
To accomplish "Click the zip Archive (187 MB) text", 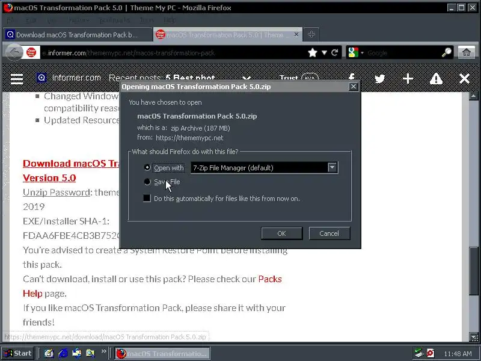I will [200, 128].
